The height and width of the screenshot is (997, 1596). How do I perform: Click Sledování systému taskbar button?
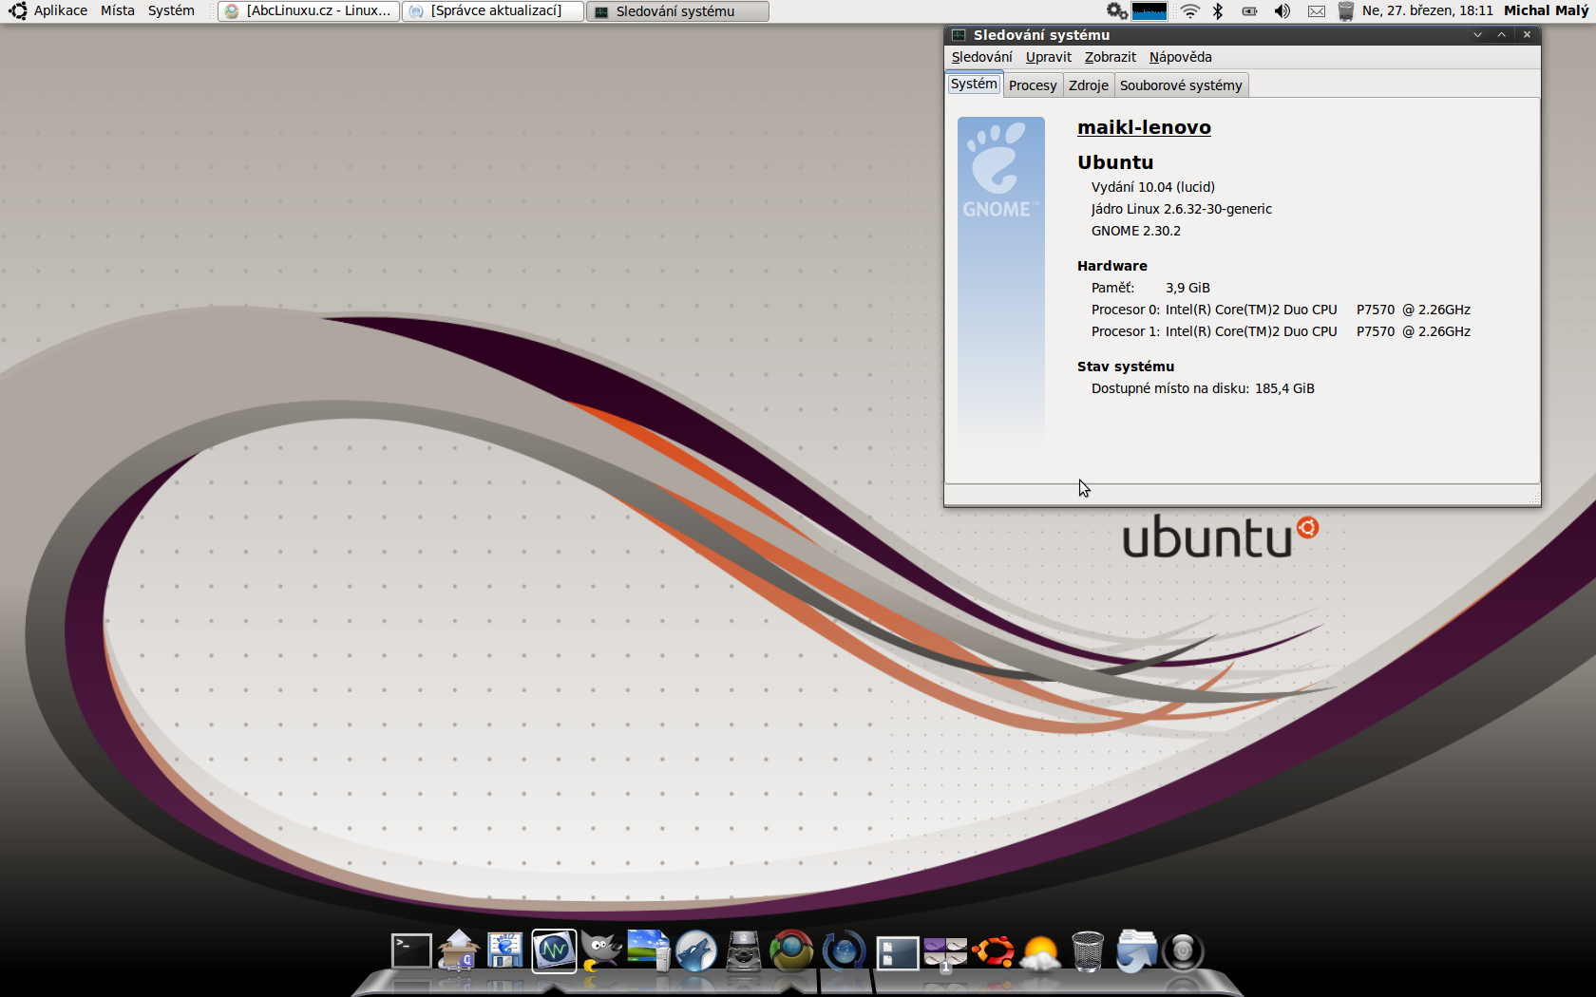tap(677, 11)
